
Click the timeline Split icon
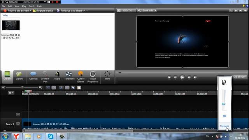tap(67, 87)
